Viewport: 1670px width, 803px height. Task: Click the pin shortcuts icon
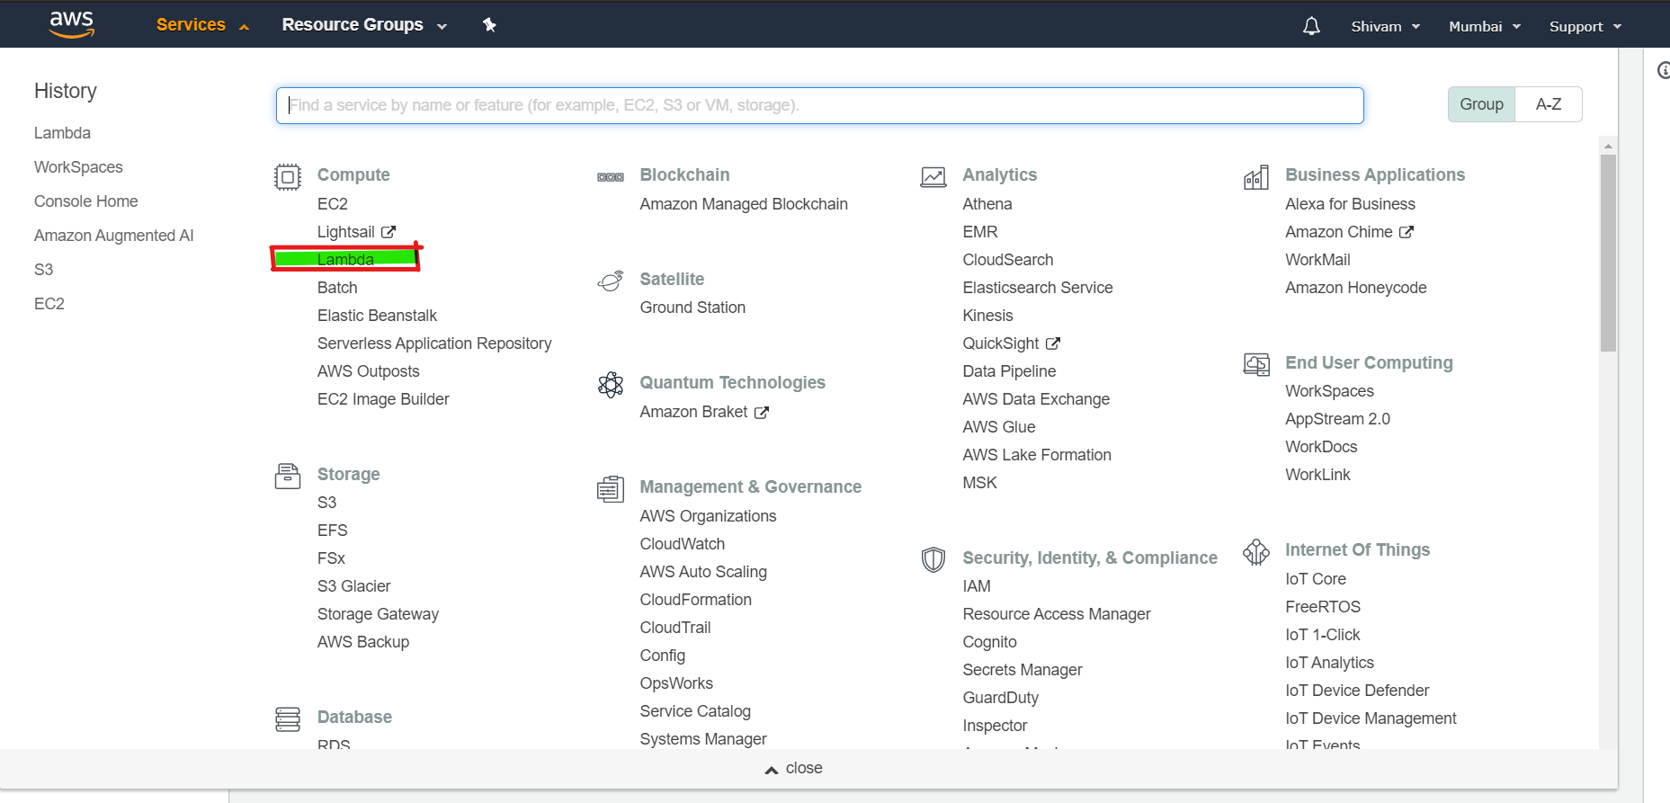coord(489,25)
